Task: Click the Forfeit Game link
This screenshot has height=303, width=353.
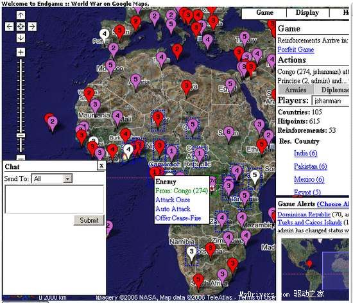Action: click(x=296, y=49)
